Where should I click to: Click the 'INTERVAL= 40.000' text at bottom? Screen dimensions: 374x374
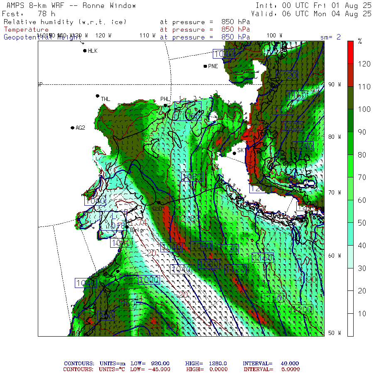click(x=271, y=364)
